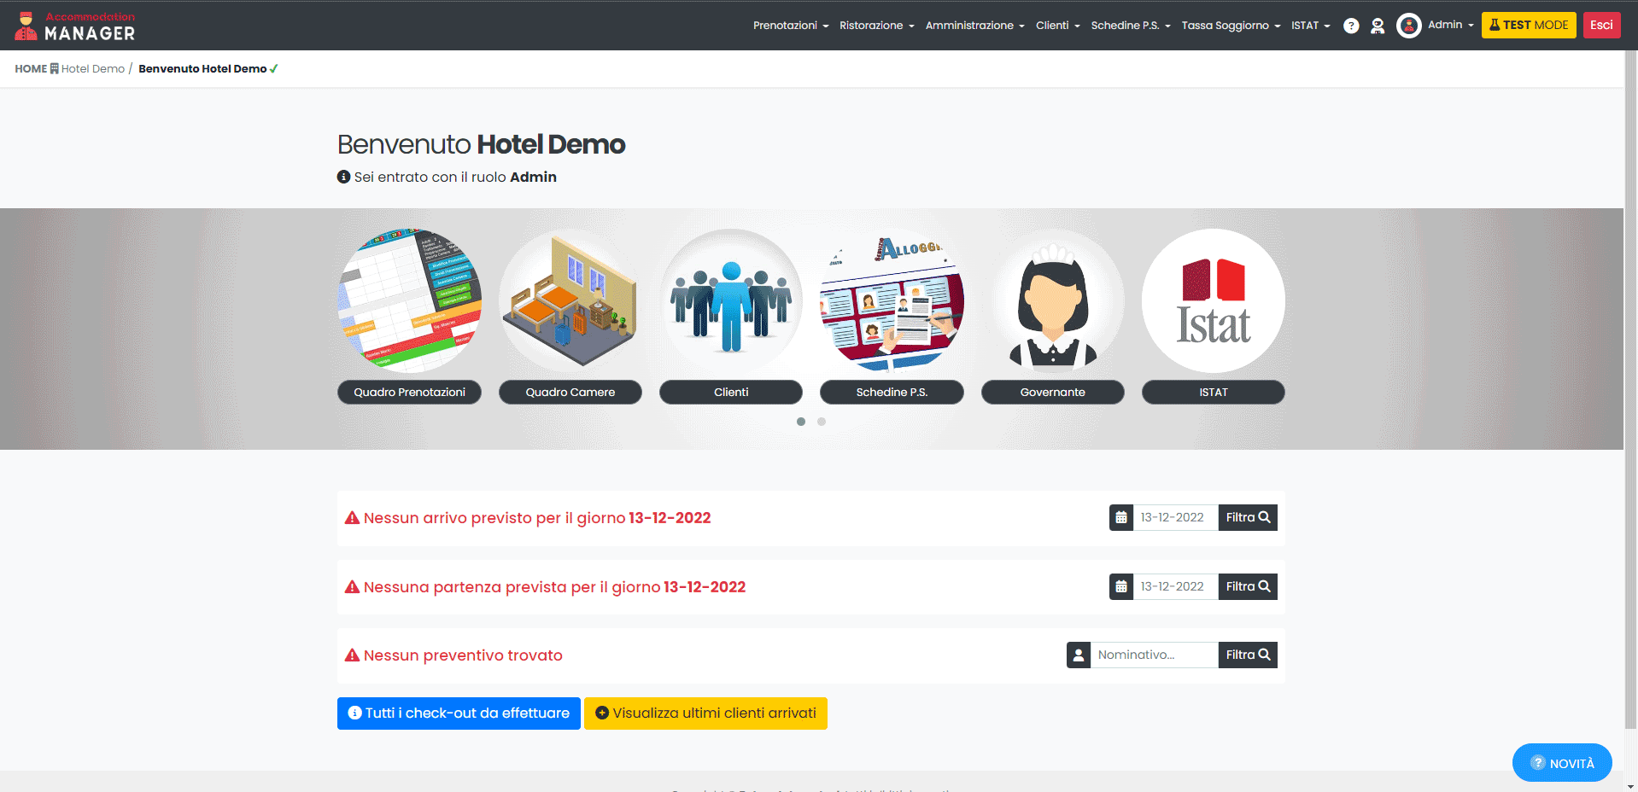Open the Tassa Soggiorno dropdown
This screenshot has width=1638, height=792.
tap(1230, 26)
